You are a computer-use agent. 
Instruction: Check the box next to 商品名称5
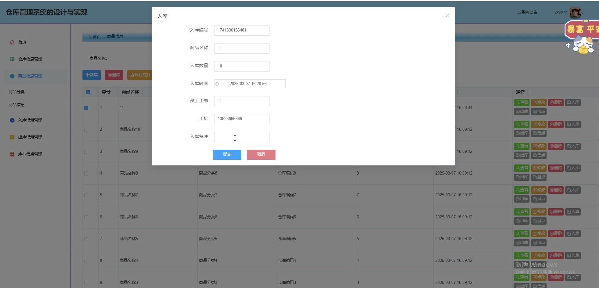tap(86, 239)
